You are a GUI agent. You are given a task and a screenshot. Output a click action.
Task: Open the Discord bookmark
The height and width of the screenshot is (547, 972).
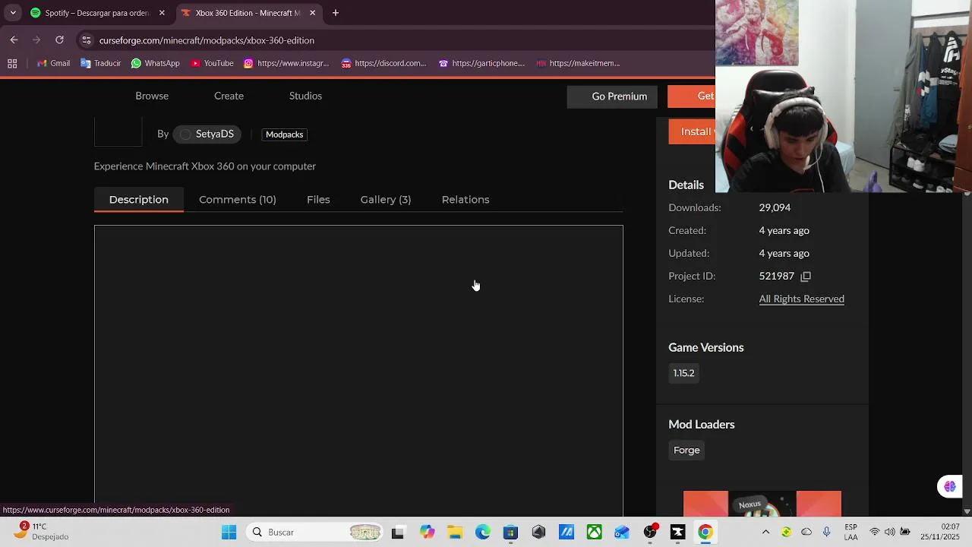(x=383, y=63)
